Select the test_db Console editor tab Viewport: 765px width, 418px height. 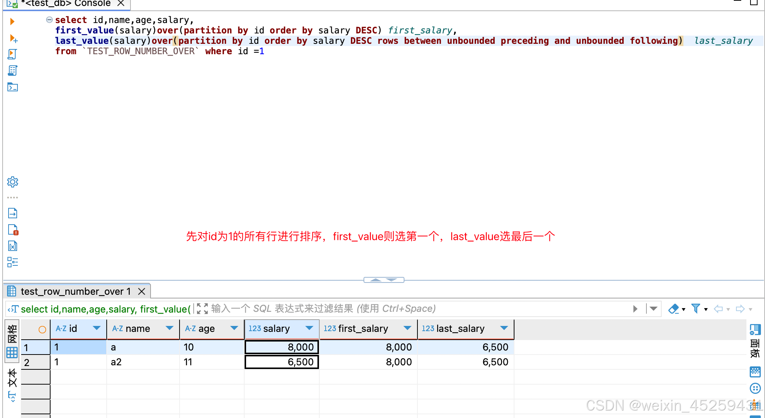tap(66, 4)
